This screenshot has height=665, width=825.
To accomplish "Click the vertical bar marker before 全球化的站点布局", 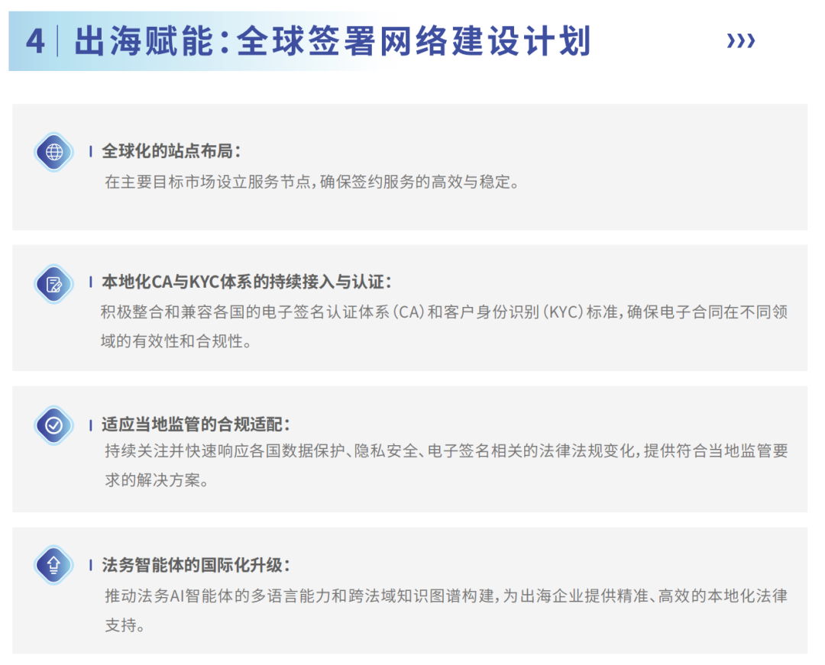I will tap(91, 152).
